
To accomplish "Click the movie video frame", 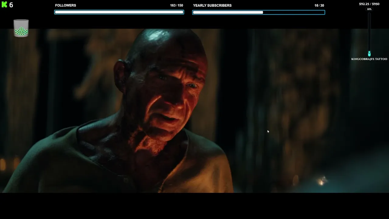I will pyautogui.click(x=194, y=111).
